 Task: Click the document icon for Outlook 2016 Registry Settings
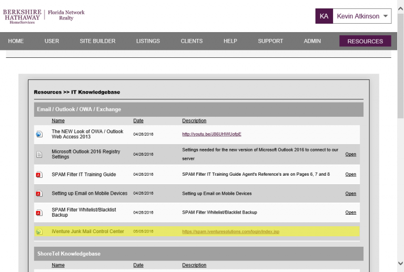tap(39, 154)
